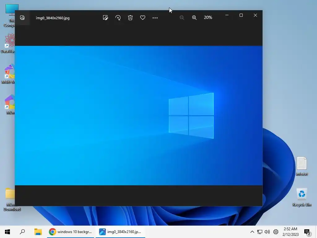Select the Multi-M desktop shortcut
The image size is (317, 238).
point(8,74)
